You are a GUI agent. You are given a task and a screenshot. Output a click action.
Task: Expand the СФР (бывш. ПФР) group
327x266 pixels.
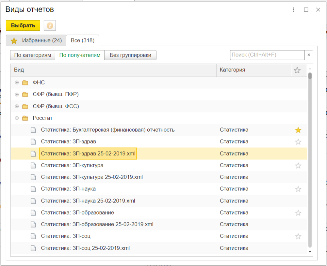[x=17, y=95]
